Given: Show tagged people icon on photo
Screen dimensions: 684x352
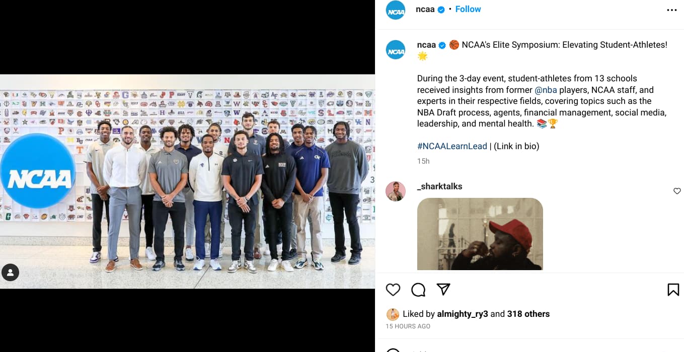Looking at the screenshot, I should (x=11, y=272).
